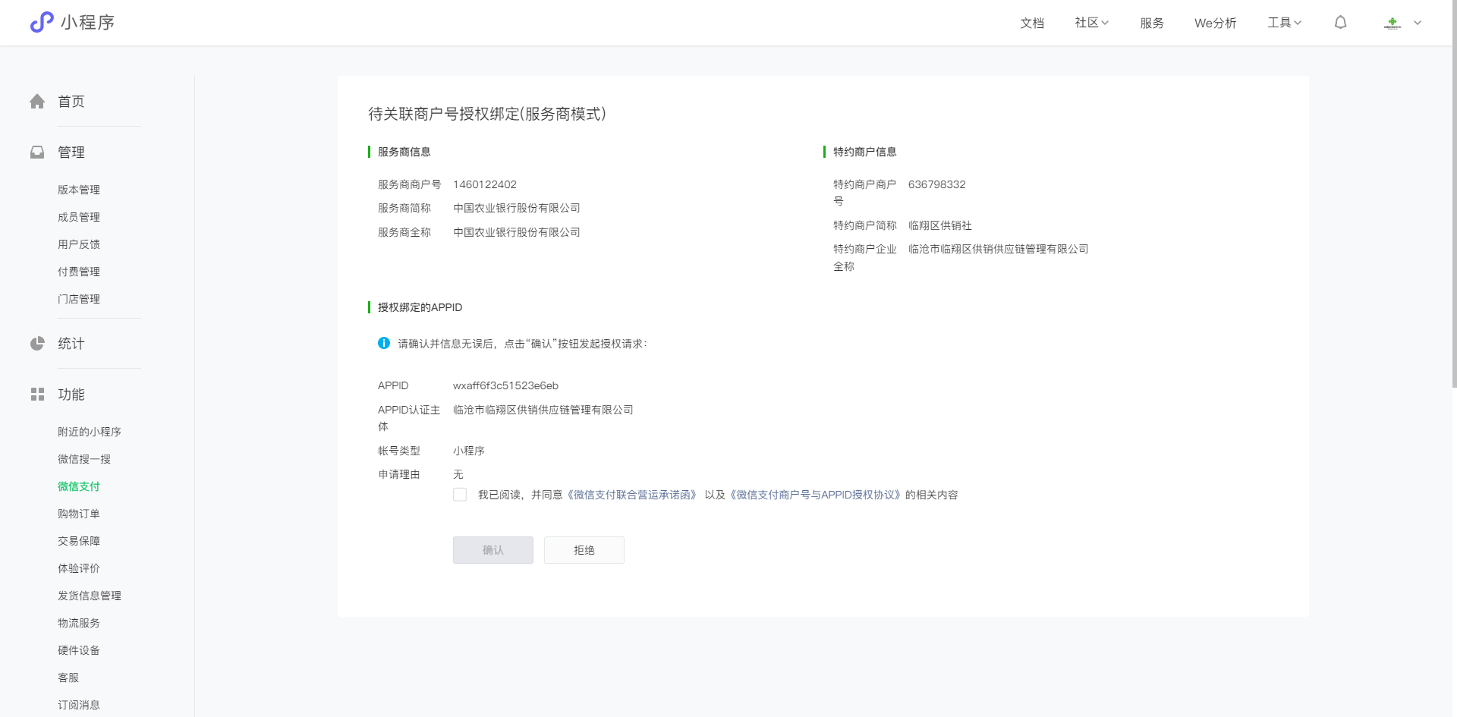Open 客服 page in sidebar
Viewport: 1457px width, 717px height.
click(68, 678)
